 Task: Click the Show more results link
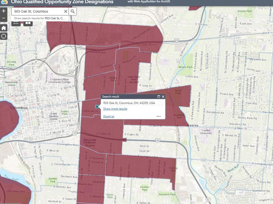click(x=115, y=109)
